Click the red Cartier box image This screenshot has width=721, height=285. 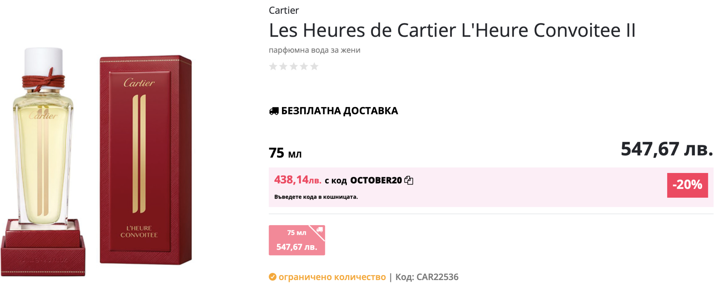[145, 160]
